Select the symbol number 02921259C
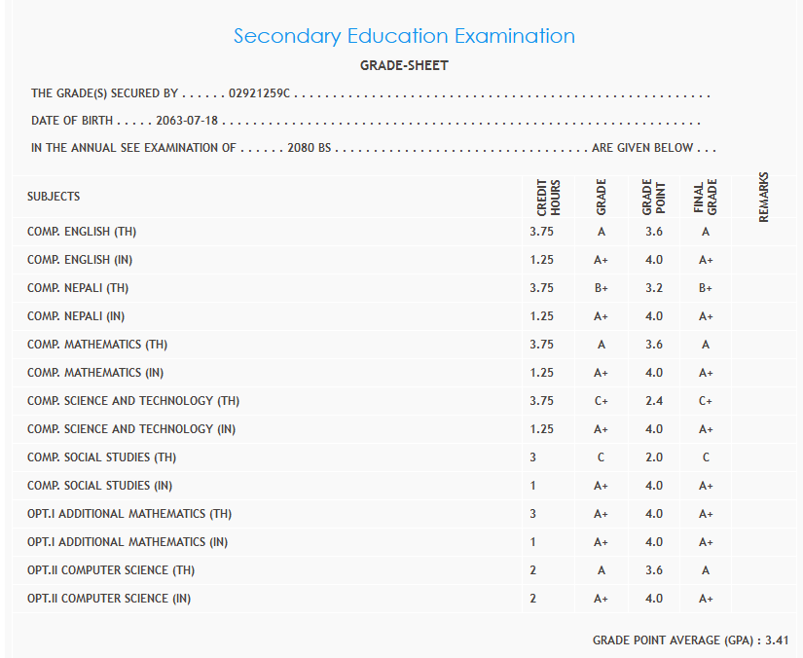The height and width of the screenshot is (658, 803). point(261,94)
